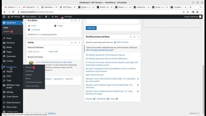Image resolution: width=206 pixels, height=116 pixels.
Task: Open Zonar Options in the sidebar
Action: pyautogui.click(x=12, y=97)
